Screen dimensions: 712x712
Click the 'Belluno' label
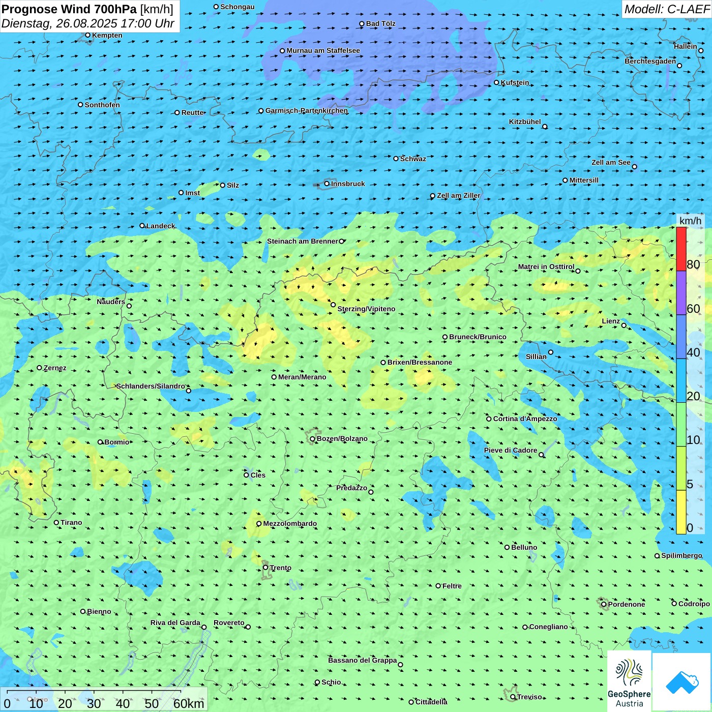[x=524, y=547]
